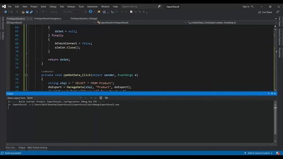Click the Build succeeded status text
The image size is (283, 159).
(x=13, y=153)
